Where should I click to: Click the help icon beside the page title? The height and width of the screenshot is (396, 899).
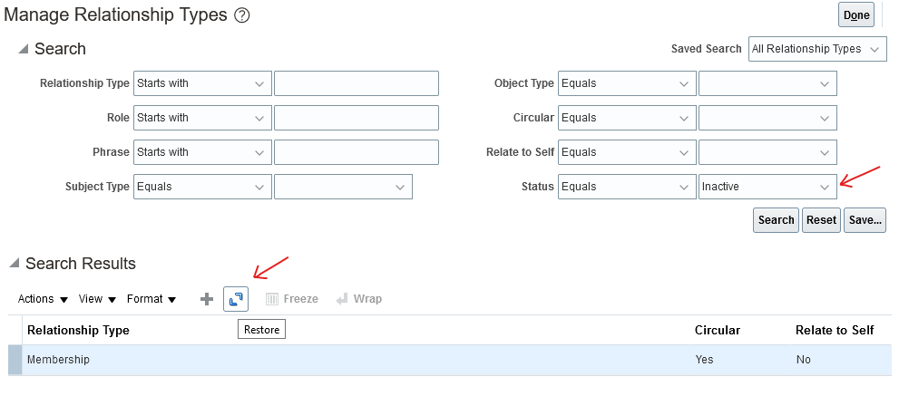click(x=241, y=15)
